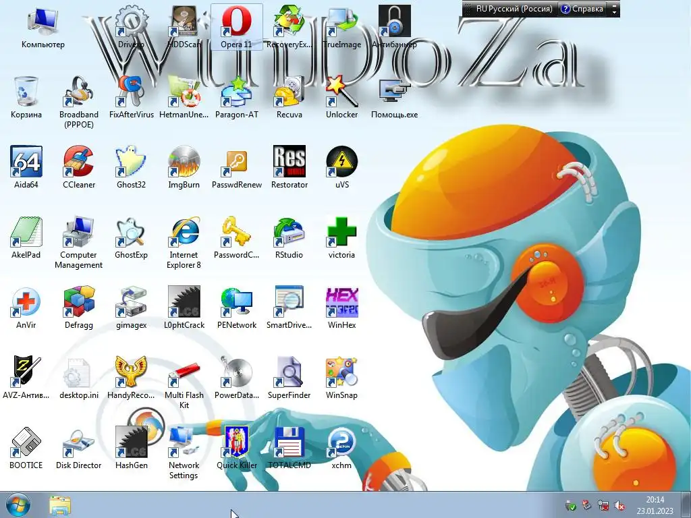This screenshot has width=691, height=518.
Task: Open the FixAfterVirus shortcut
Action: click(x=132, y=97)
